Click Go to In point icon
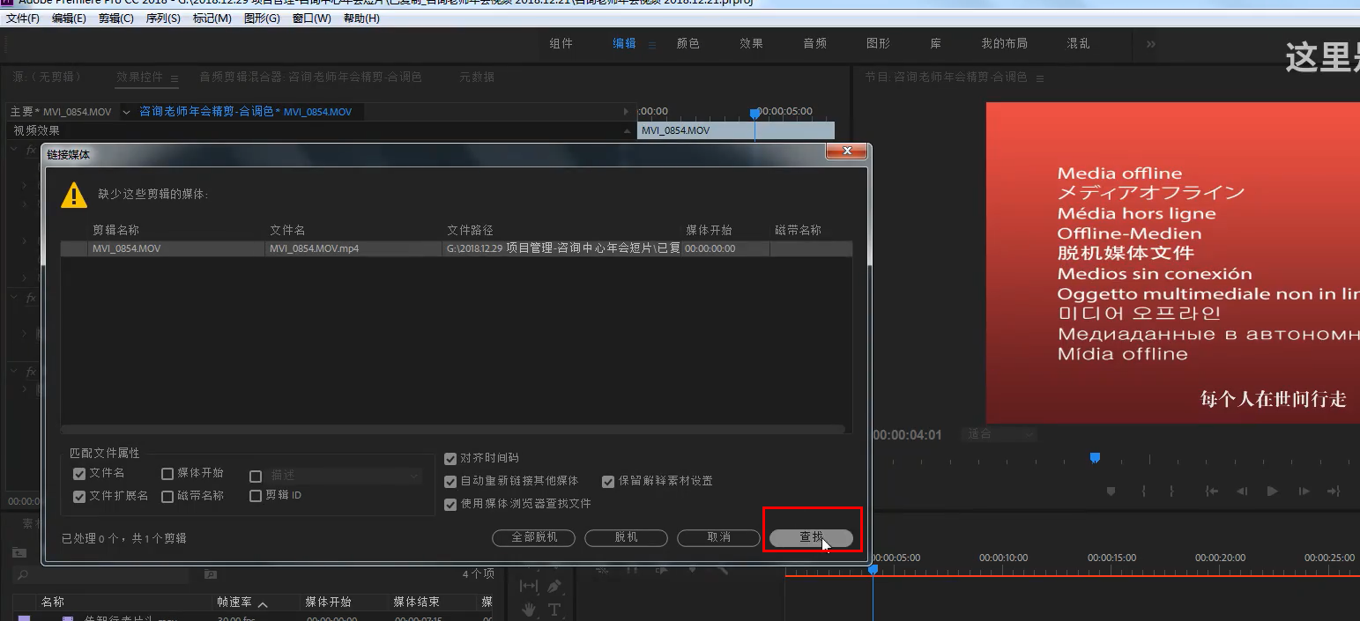 pos(1212,491)
